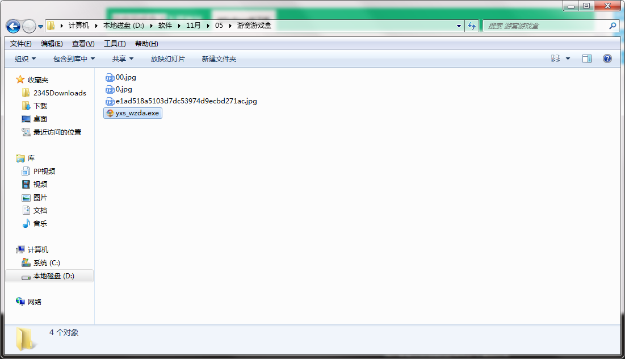Open the Help question mark icon
625x359 pixels.
(607, 59)
